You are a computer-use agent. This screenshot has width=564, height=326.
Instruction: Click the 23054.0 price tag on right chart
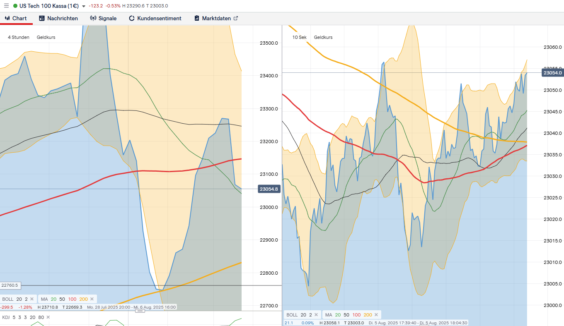click(x=553, y=73)
